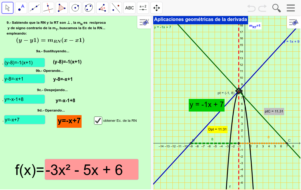301x190 pixels.
Task: Select the a=2 slider tool
Action: pyautogui.click(x=143, y=8)
